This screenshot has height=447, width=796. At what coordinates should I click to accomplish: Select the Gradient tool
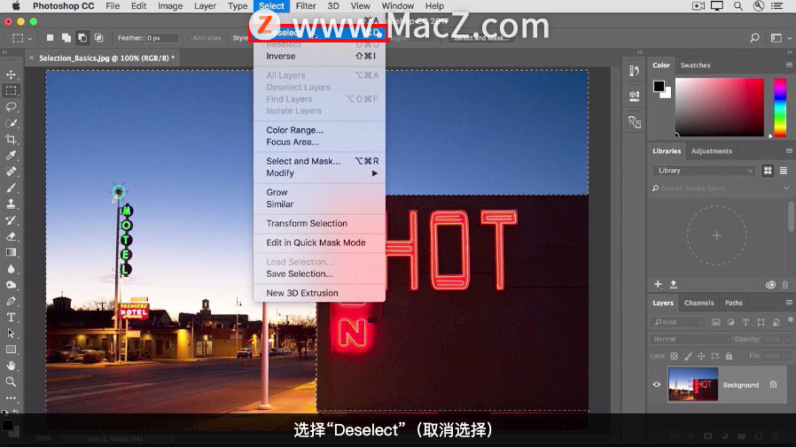point(11,252)
